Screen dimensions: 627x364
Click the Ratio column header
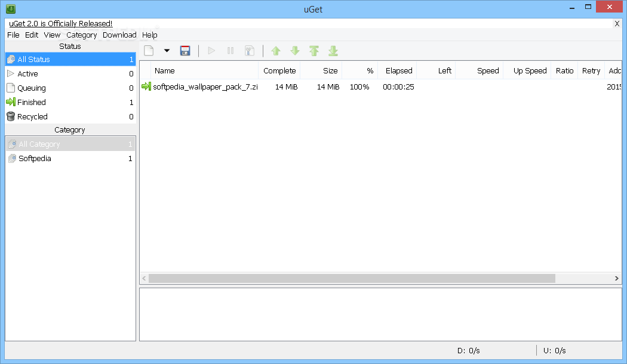pyautogui.click(x=564, y=71)
